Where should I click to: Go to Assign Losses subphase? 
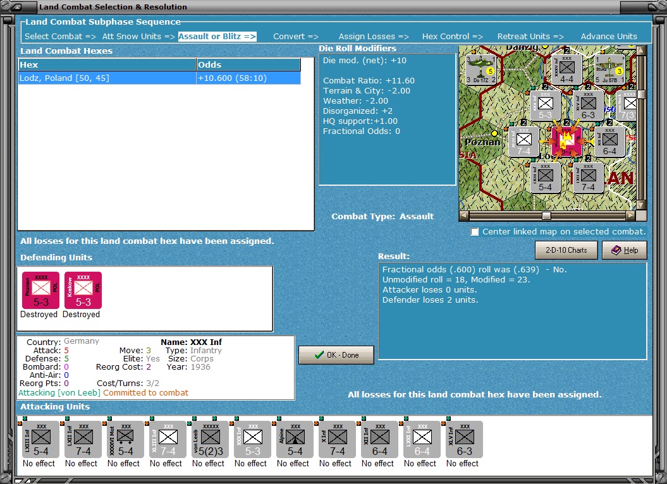point(374,37)
